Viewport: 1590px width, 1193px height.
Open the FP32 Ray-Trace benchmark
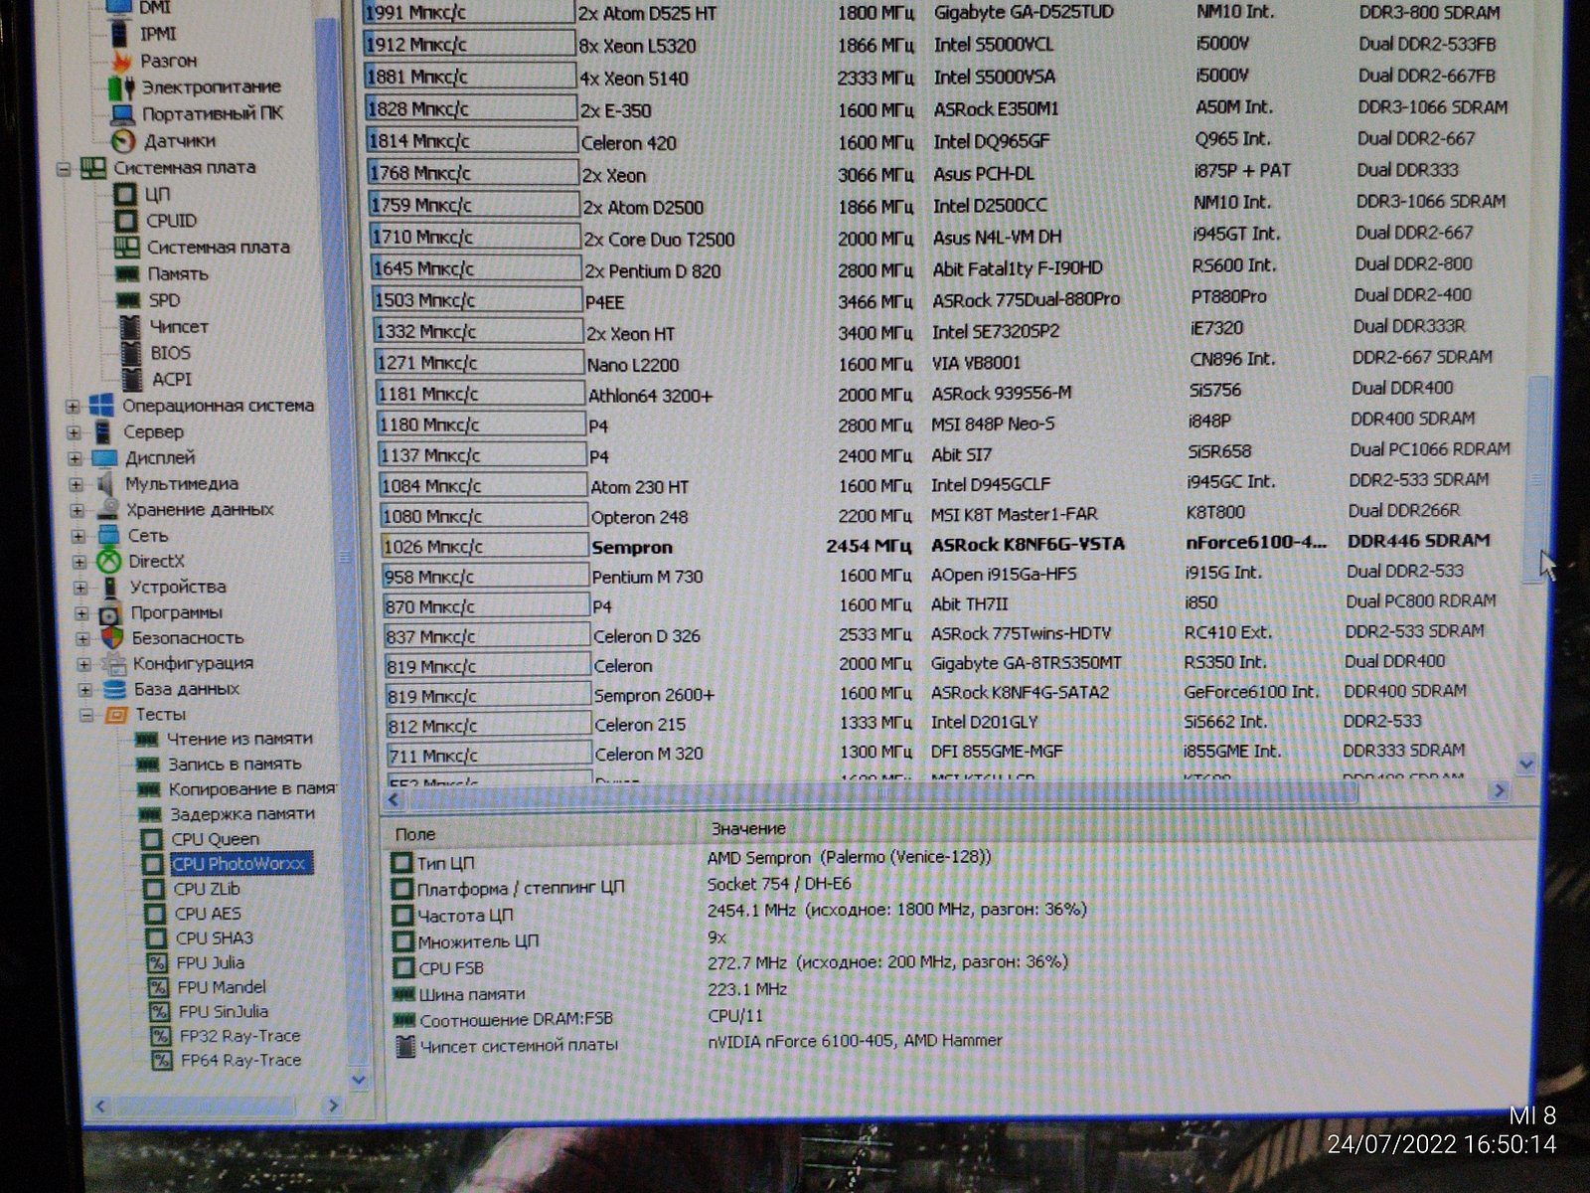(x=240, y=1036)
